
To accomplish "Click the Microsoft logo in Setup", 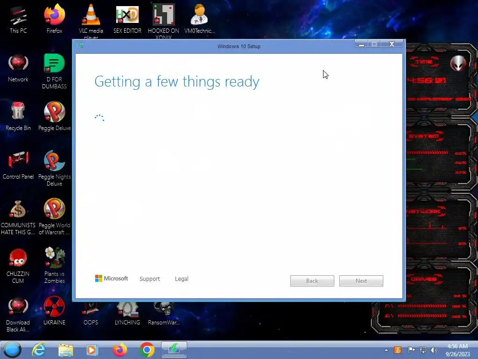I will [111, 279].
